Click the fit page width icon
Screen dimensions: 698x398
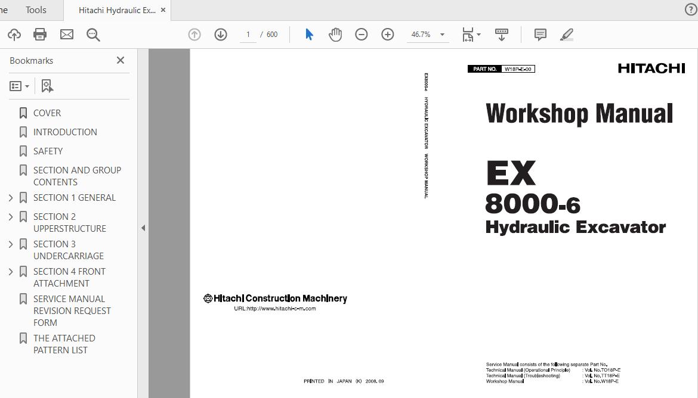tap(468, 34)
